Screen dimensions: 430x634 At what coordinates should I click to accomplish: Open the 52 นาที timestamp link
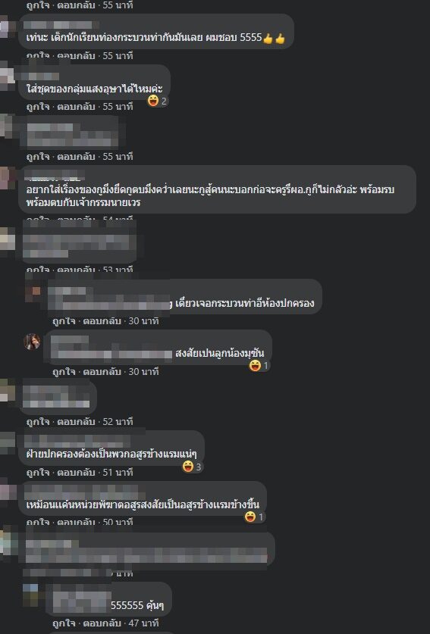click(x=118, y=422)
